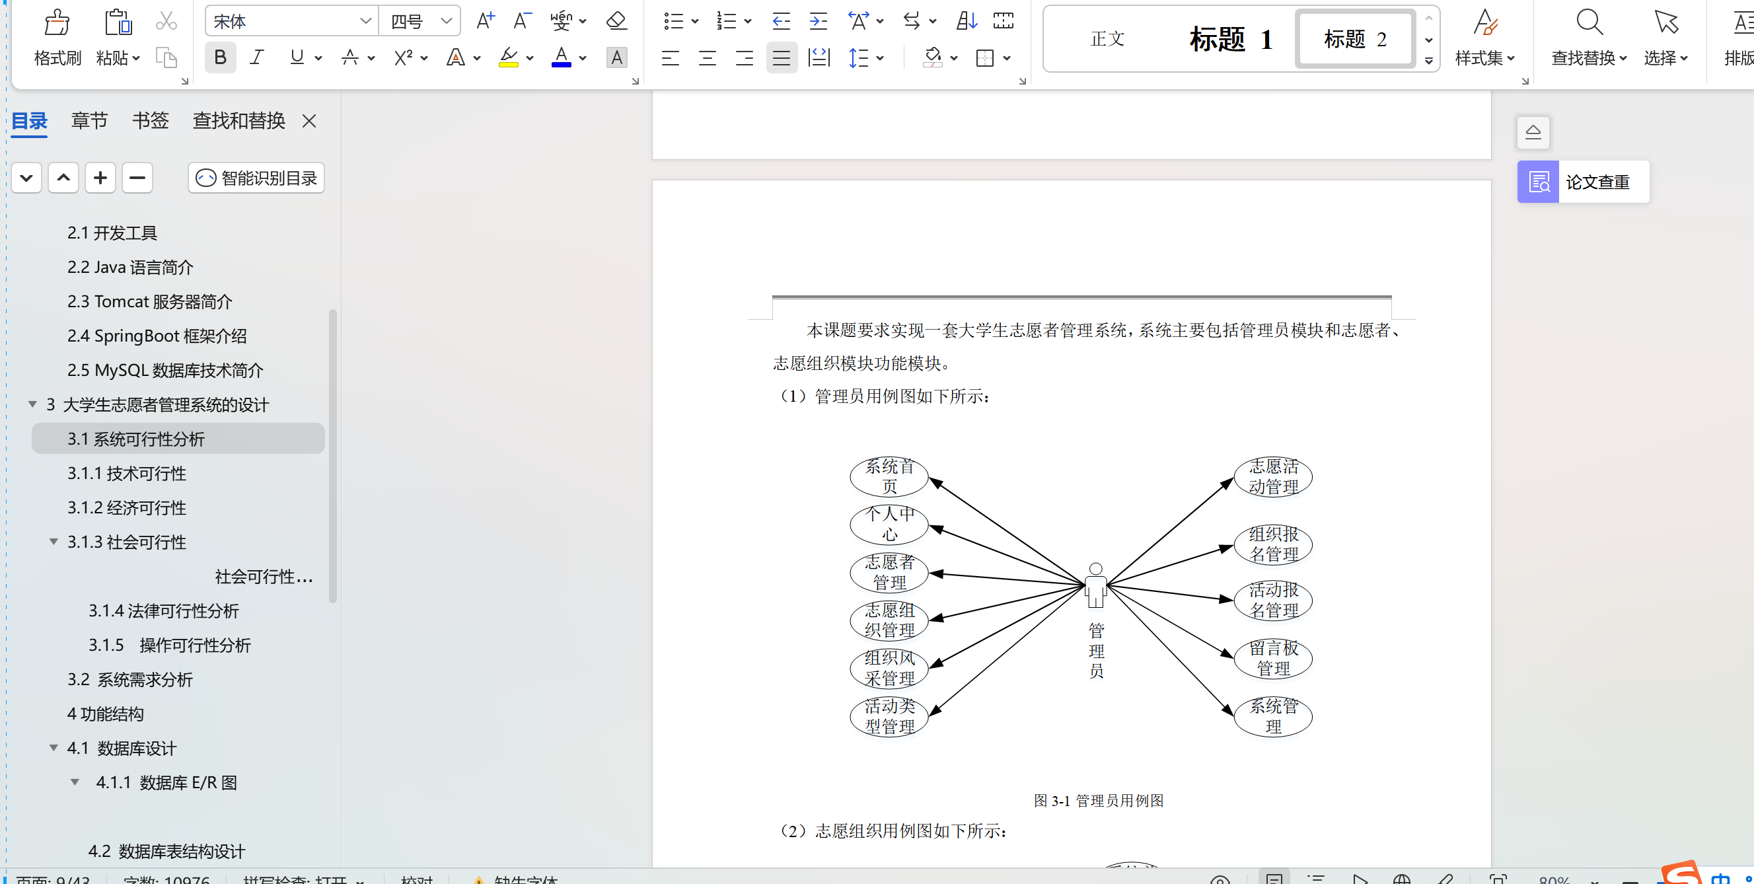Viewport: 1754px width, 884px height.
Task: Select the 格式刷 format painter icon
Action: tap(57, 38)
